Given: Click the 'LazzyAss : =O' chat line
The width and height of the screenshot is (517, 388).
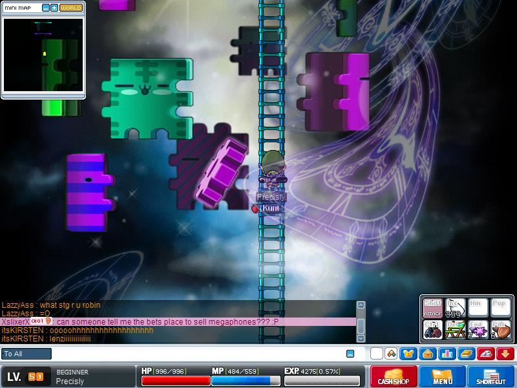Looking at the screenshot, I should (x=26, y=314).
